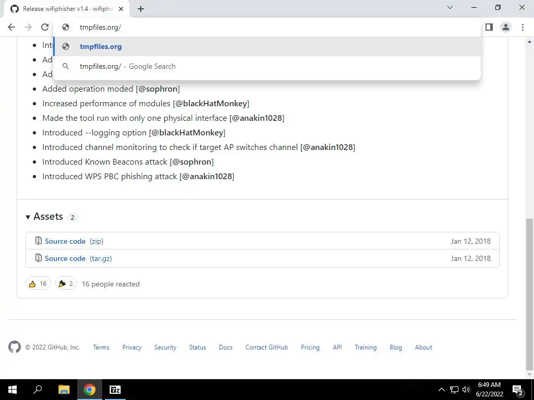Viewport: 534px width, 400px height.
Task: Switch to Chrome in the taskbar
Action: (90, 390)
